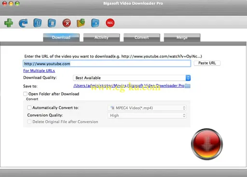Enable the Automatically Convert to checkbox
Screen dimensions: 247x177
tap(29, 108)
